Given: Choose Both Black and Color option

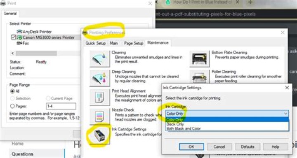Looking at the screenshot, I should pyautogui.click(x=227, y=128).
